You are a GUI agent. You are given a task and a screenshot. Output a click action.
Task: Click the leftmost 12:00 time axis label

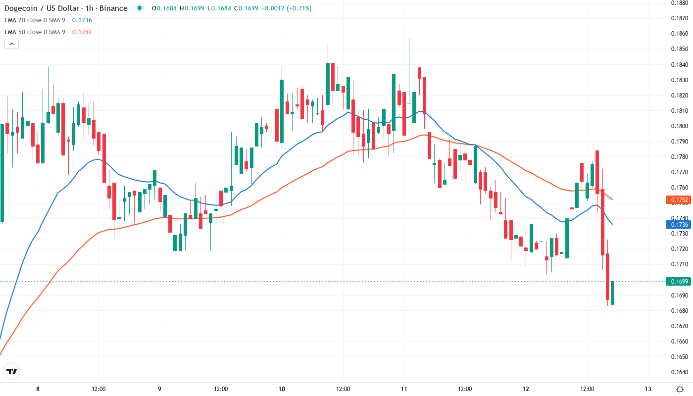tap(99, 389)
